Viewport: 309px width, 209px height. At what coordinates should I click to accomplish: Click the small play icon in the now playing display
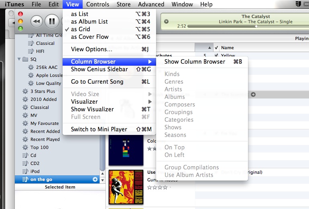tap(166, 21)
